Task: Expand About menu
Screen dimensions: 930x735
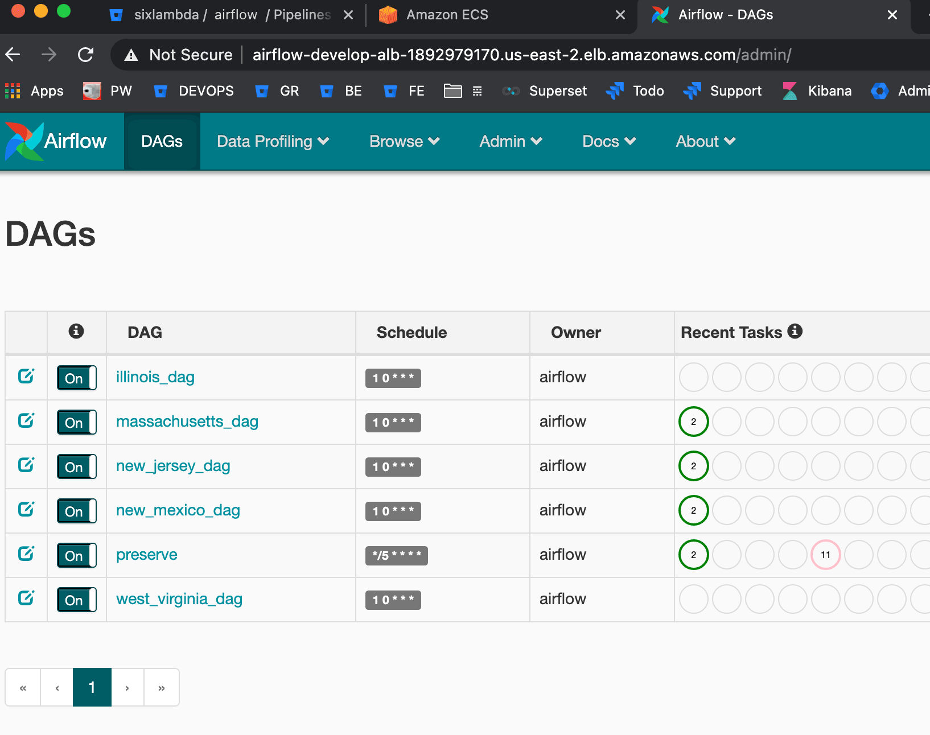Action: coord(706,141)
